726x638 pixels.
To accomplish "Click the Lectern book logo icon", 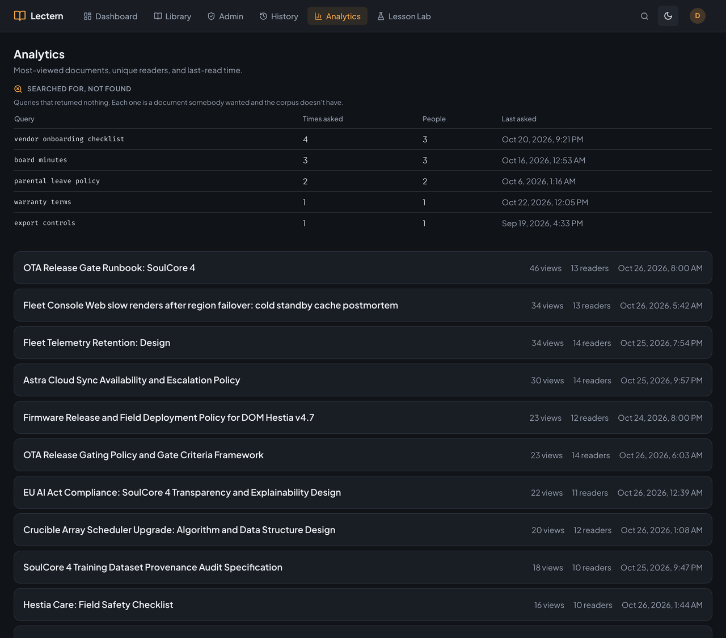I will (x=20, y=16).
